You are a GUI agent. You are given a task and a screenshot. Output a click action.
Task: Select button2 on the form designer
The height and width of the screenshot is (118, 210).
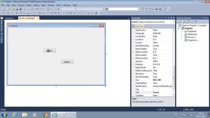[x=67, y=62]
